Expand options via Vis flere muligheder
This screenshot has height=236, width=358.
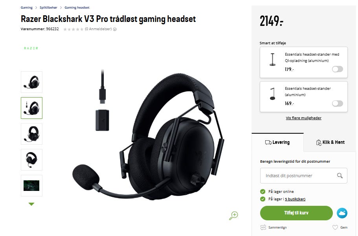[x=303, y=118]
